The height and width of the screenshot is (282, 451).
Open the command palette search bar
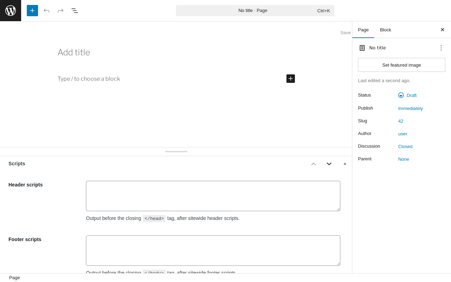point(255,11)
